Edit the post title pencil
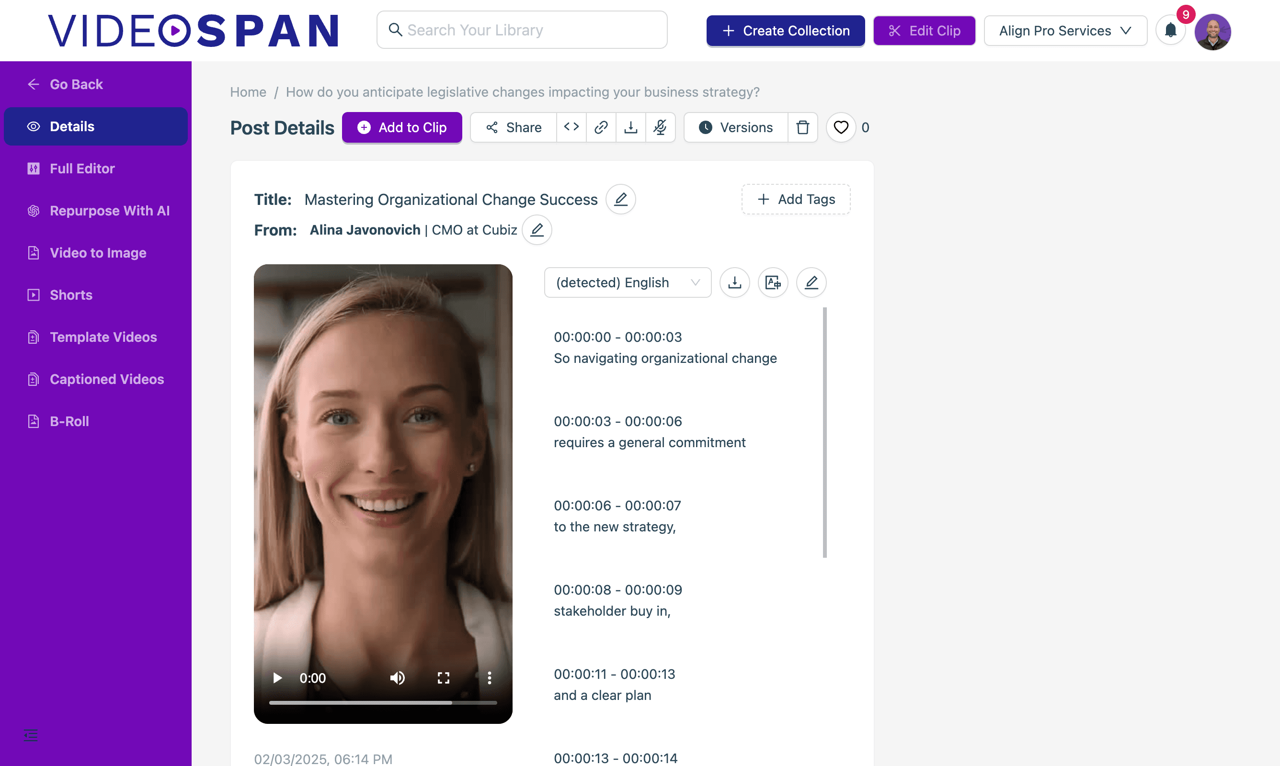Screen dimensions: 1280x766 pos(621,199)
